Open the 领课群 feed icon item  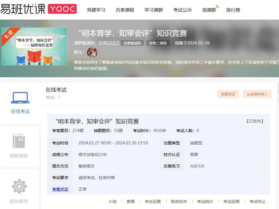click(210, 10)
